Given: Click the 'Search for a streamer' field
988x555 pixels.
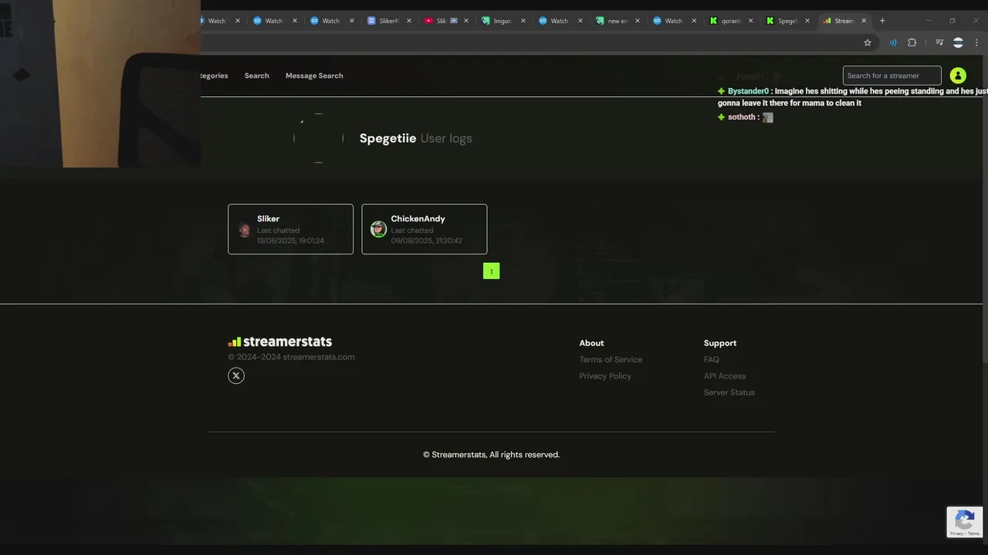Looking at the screenshot, I should (x=892, y=76).
